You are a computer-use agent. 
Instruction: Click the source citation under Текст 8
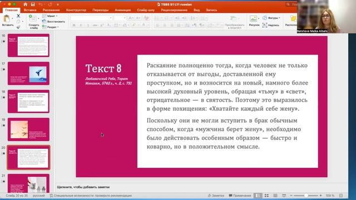(108, 81)
